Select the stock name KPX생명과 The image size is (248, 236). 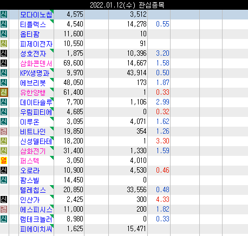tap(35, 73)
